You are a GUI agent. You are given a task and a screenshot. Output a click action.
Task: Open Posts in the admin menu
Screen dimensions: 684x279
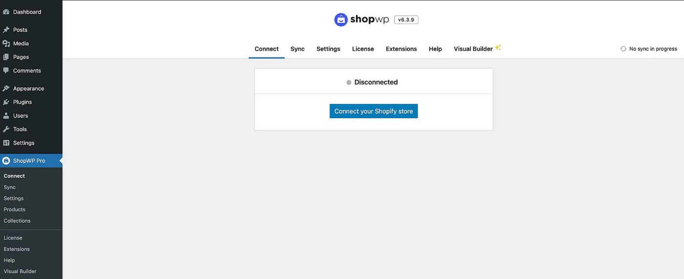click(x=31, y=30)
